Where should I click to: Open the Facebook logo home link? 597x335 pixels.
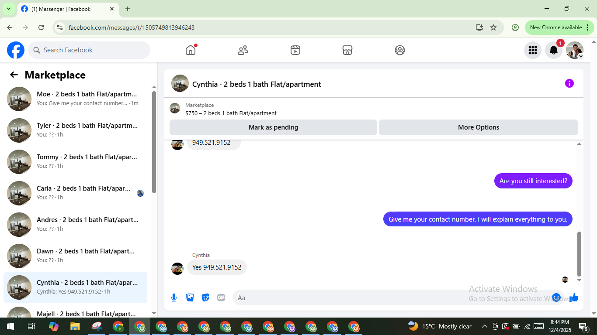(x=16, y=50)
